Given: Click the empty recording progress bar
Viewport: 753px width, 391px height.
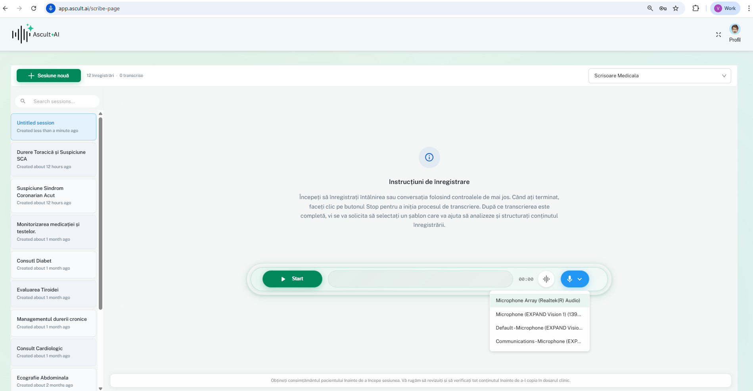Looking at the screenshot, I should pyautogui.click(x=420, y=279).
